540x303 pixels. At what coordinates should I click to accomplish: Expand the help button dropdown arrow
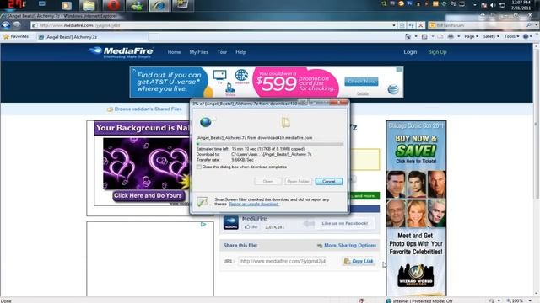532,36
